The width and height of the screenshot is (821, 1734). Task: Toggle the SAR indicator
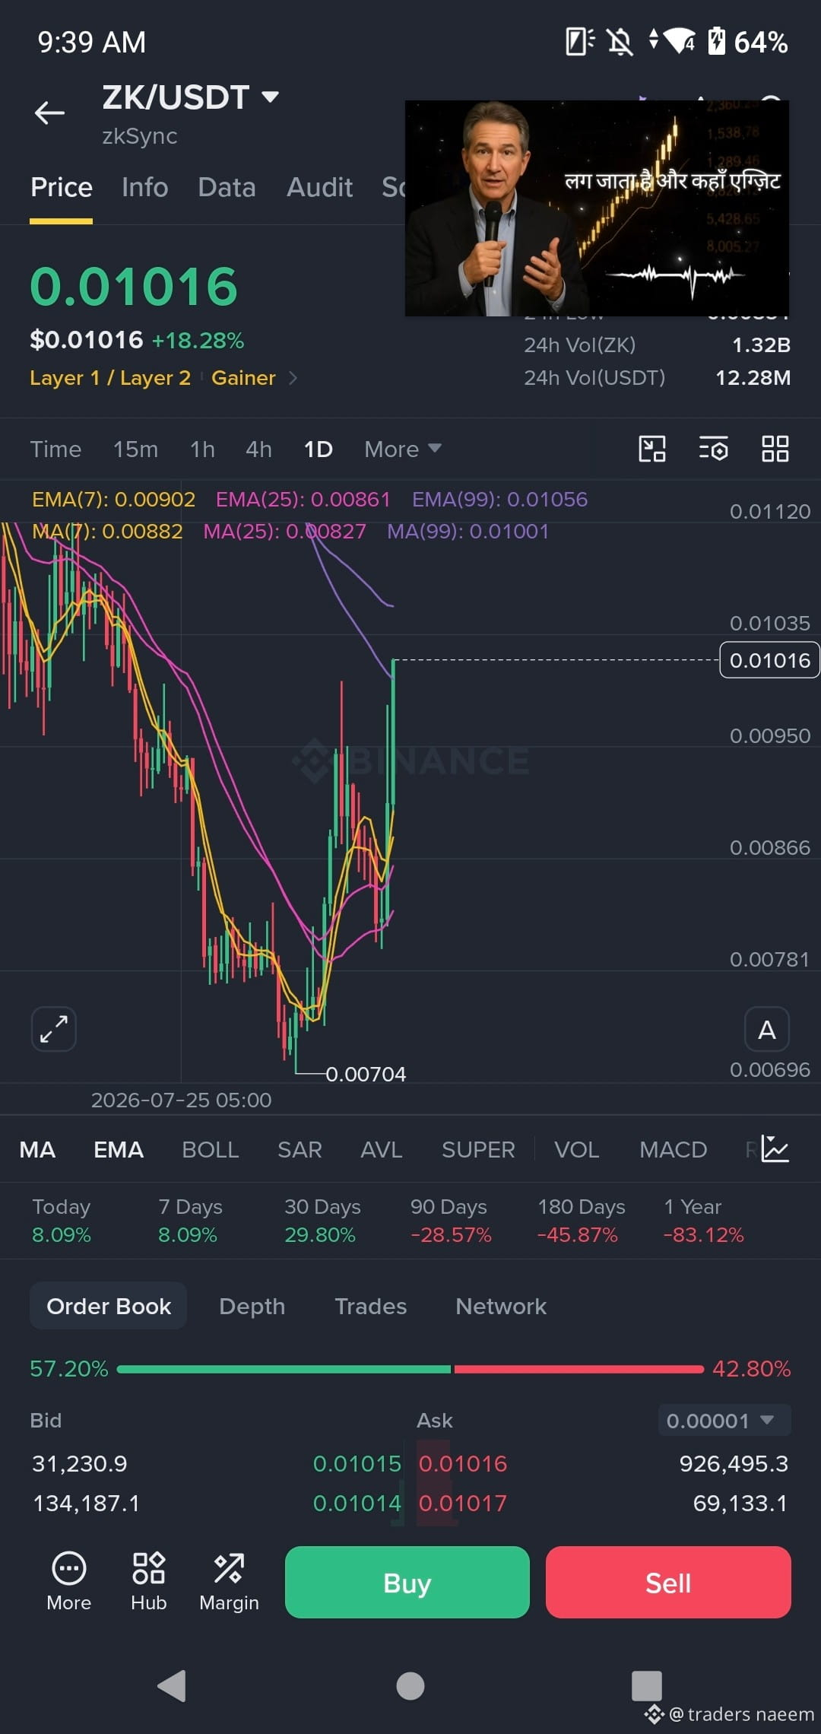(x=300, y=1149)
